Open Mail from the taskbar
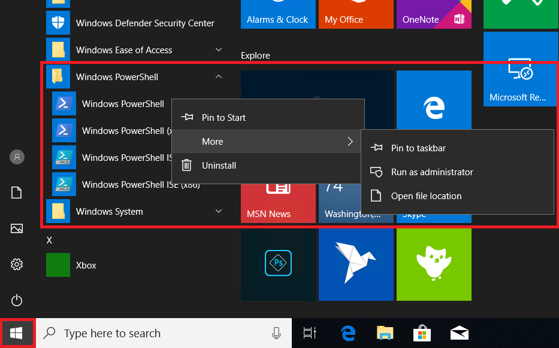Viewport: 559px width, 348px height. [459, 334]
